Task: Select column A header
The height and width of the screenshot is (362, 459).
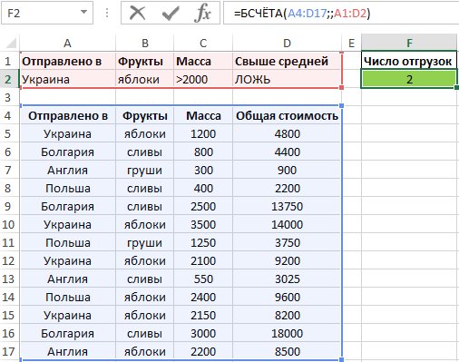Action: 68,43
